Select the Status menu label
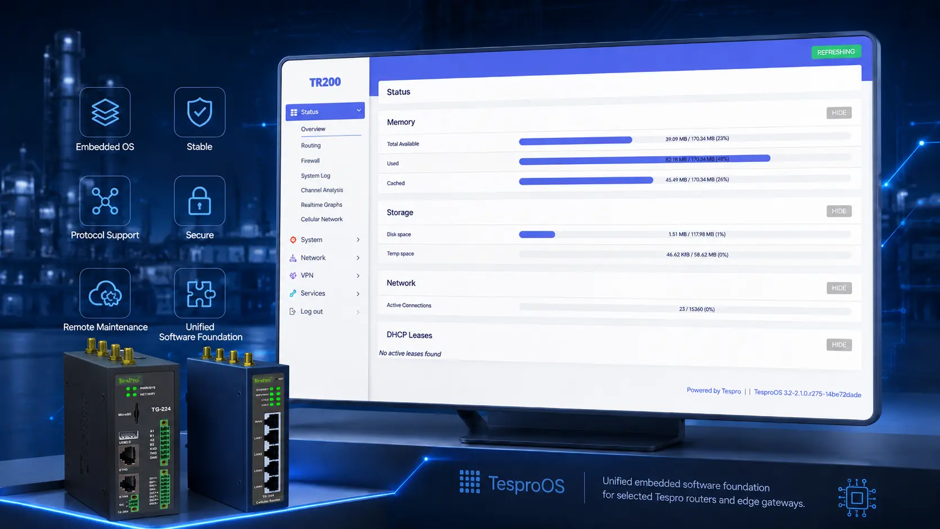The width and height of the screenshot is (940, 529). [310, 112]
